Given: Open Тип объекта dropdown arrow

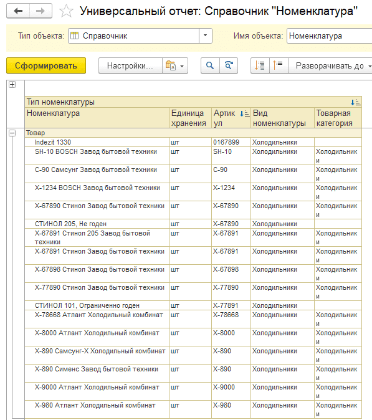Looking at the screenshot, I should (x=206, y=36).
